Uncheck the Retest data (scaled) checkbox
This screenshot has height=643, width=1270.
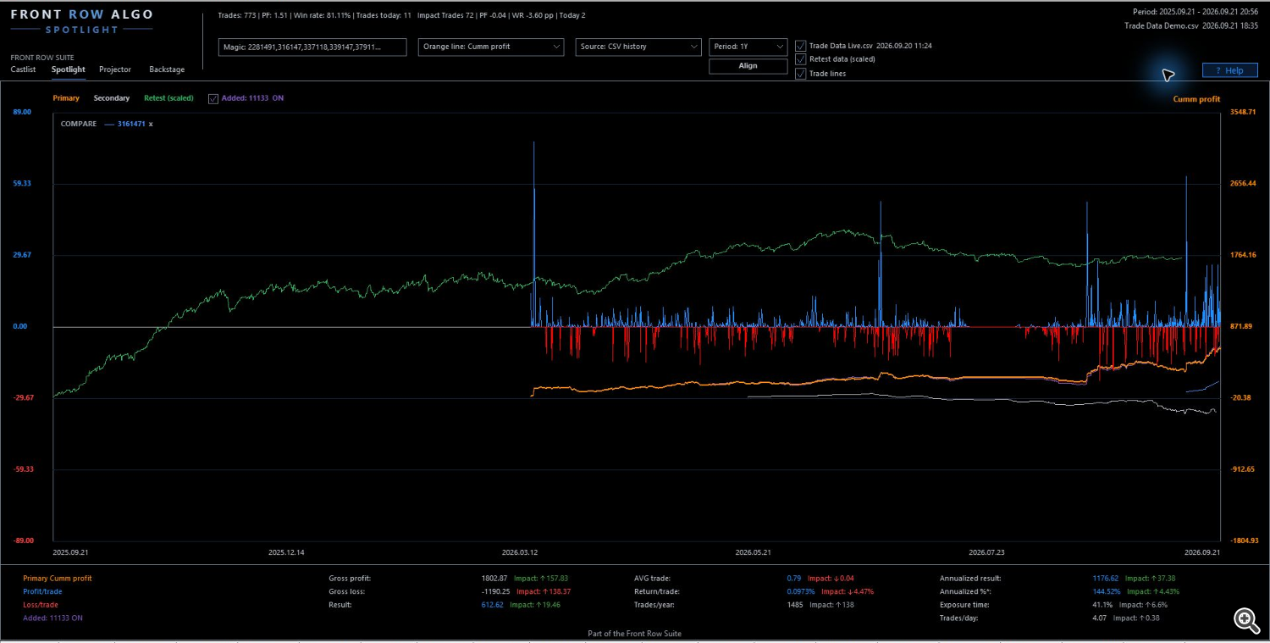click(801, 59)
